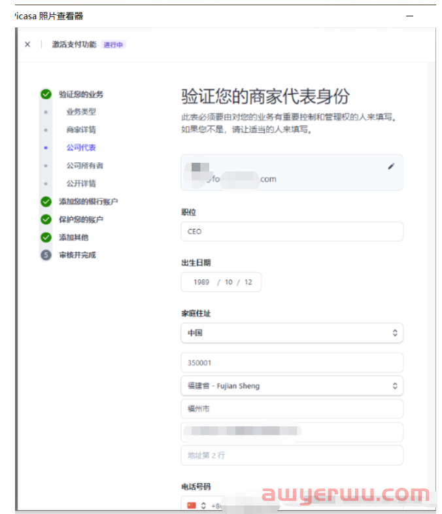Expand the 福建省 - Fujian Sheng province dropdown

[292, 386]
